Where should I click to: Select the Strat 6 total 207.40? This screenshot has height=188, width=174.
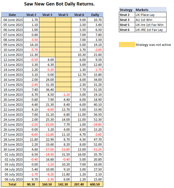click(79, 184)
